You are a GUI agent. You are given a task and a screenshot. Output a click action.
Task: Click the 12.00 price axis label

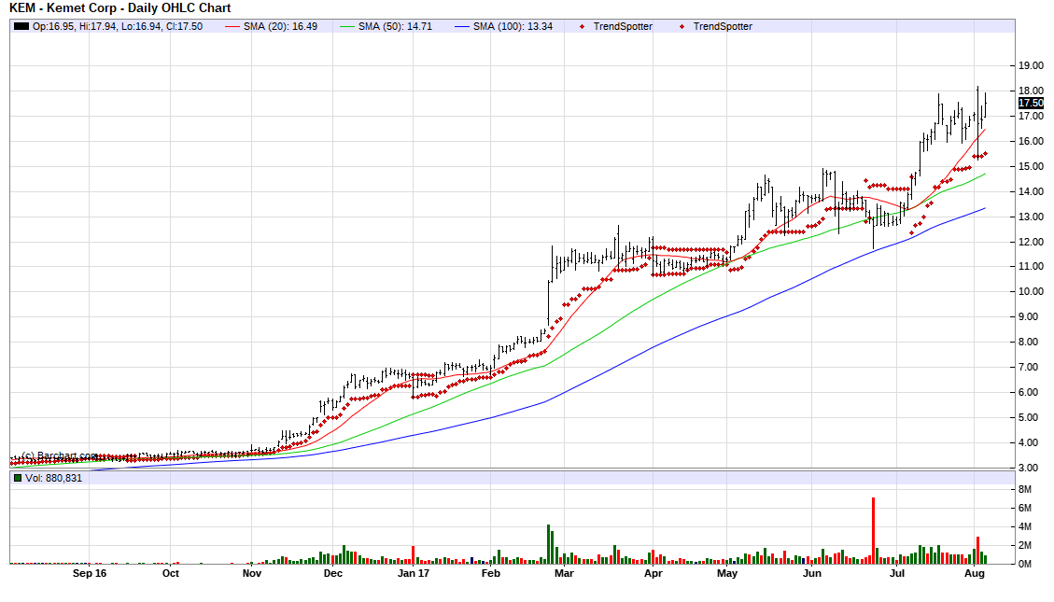[1031, 242]
